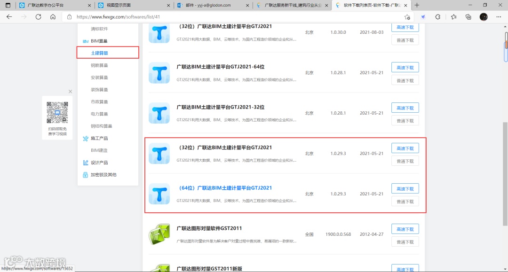This screenshot has height=272, width=508.
Task: Click 高速下载 for GTJ2021-32位
Action: (405, 108)
